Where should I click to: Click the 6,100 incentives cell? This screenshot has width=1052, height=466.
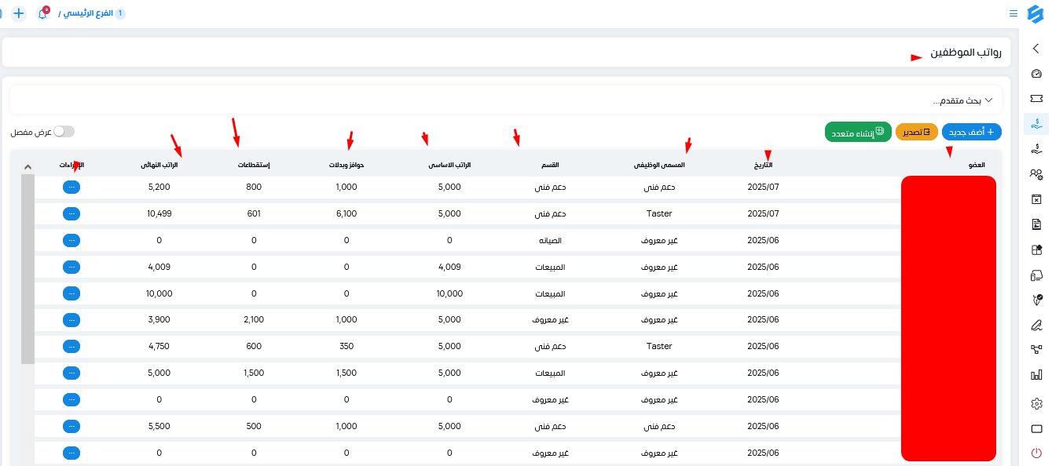click(x=346, y=213)
